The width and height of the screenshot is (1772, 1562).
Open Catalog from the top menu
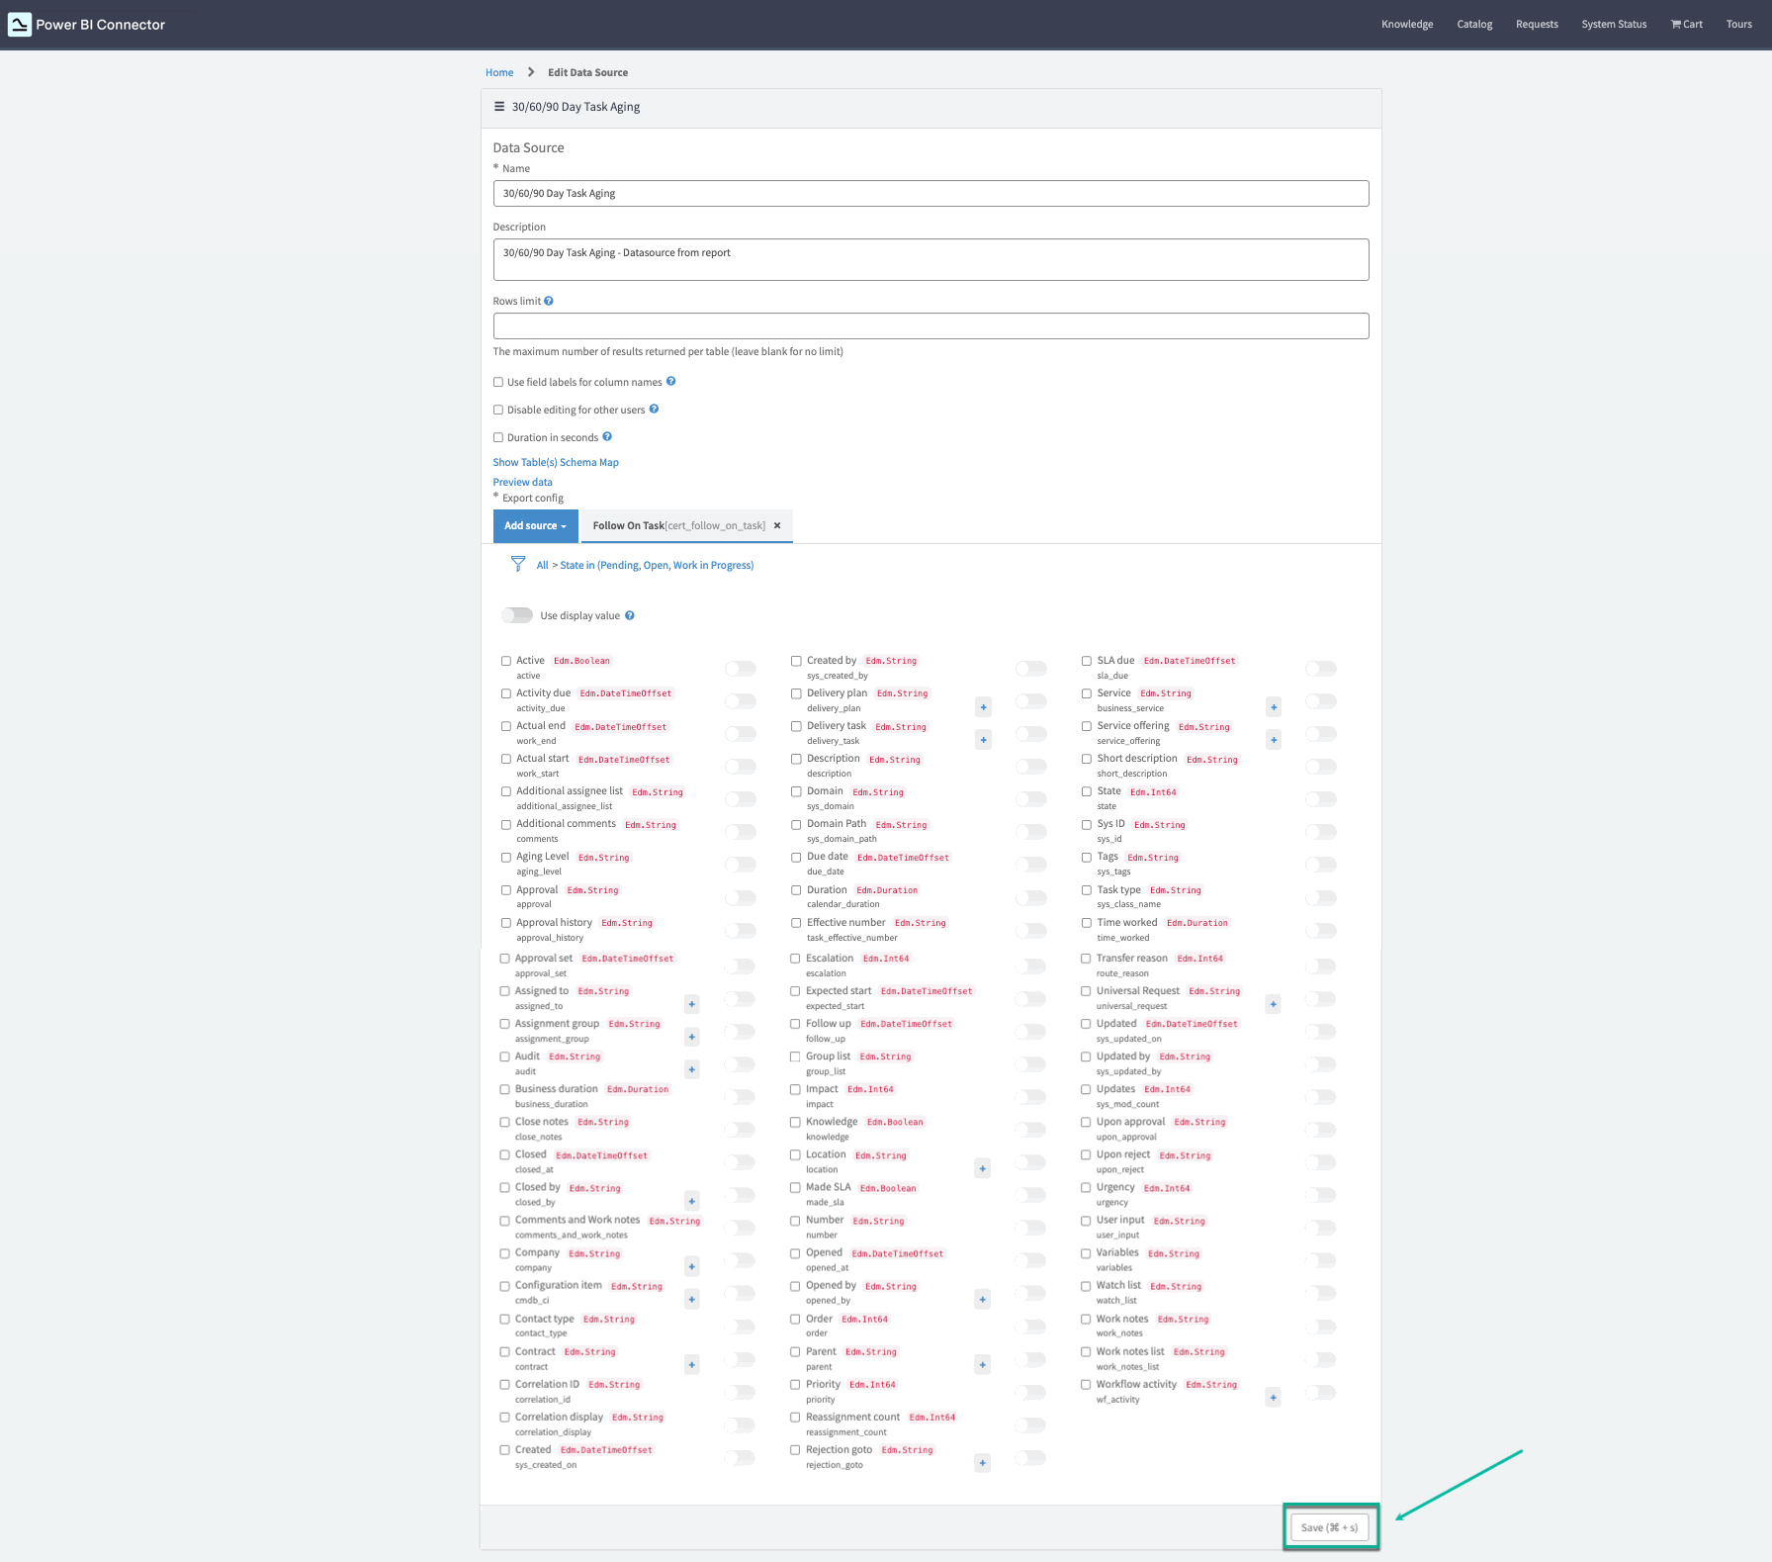pyautogui.click(x=1474, y=24)
